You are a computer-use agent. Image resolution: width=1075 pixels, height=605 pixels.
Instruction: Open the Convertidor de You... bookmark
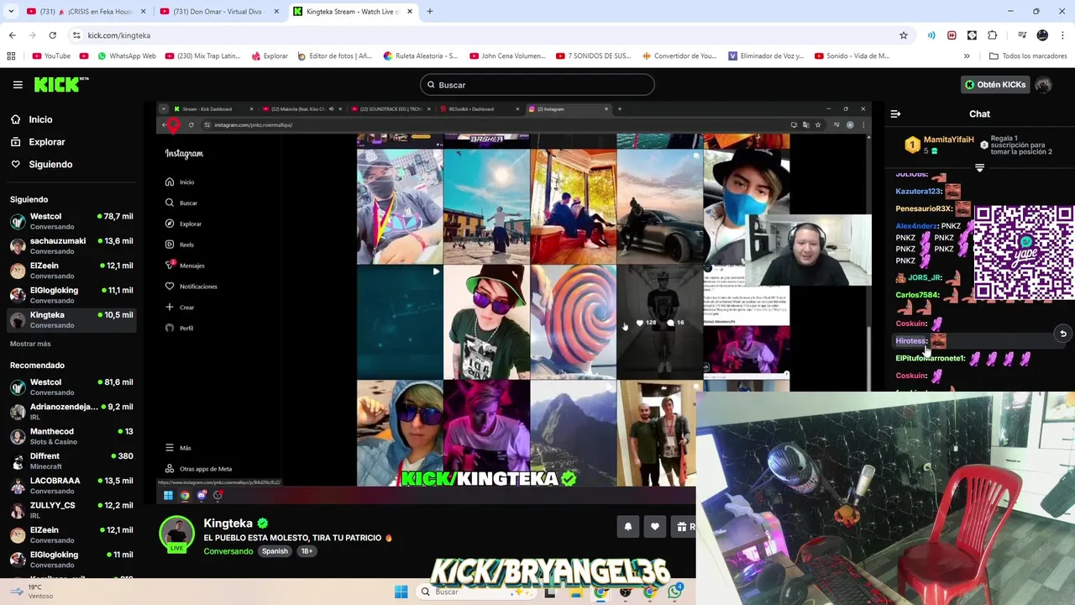click(679, 56)
